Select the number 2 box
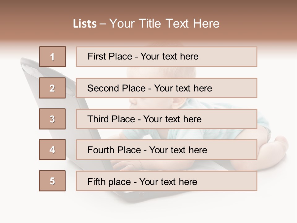This screenshot has height=223, width=297. coord(52,88)
